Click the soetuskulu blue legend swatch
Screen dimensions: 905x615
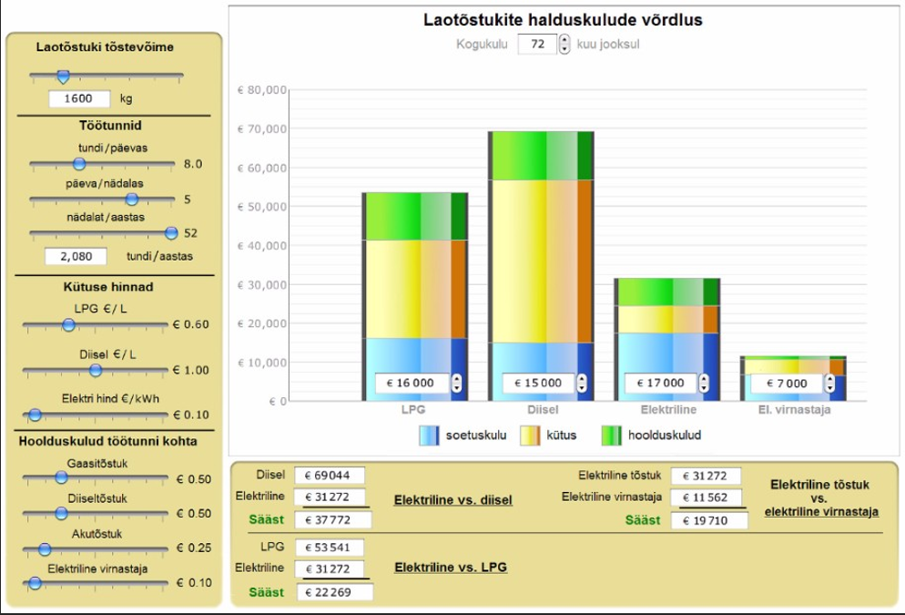pos(429,436)
